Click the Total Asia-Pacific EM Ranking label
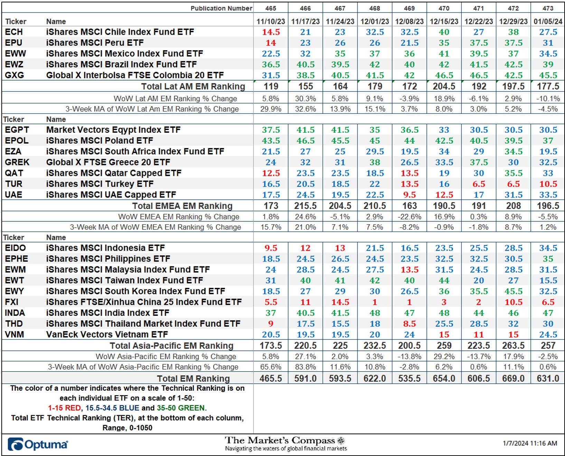Screen dimensions: 565x456 click(x=172, y=346)
